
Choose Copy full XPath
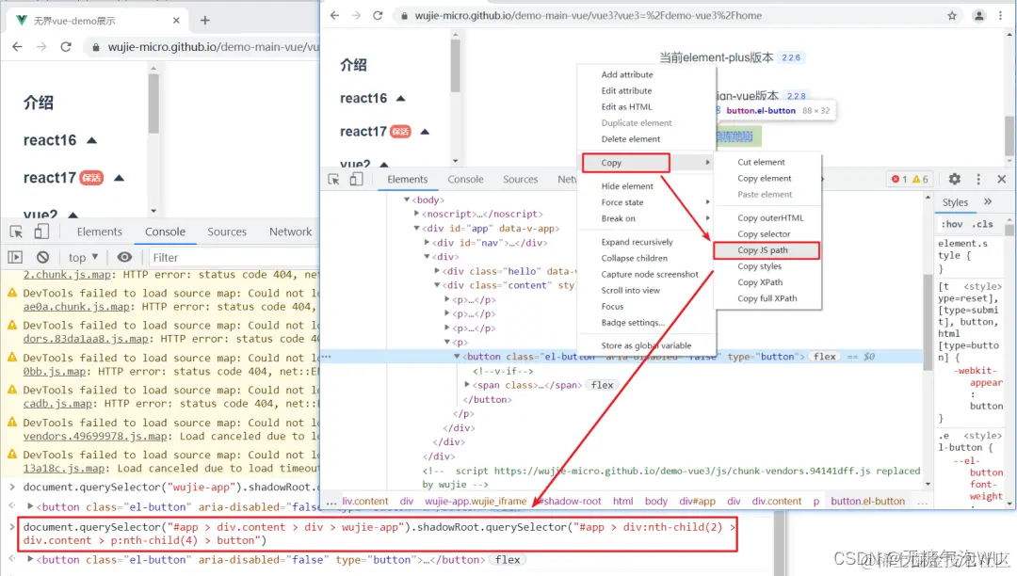[767, 298]
